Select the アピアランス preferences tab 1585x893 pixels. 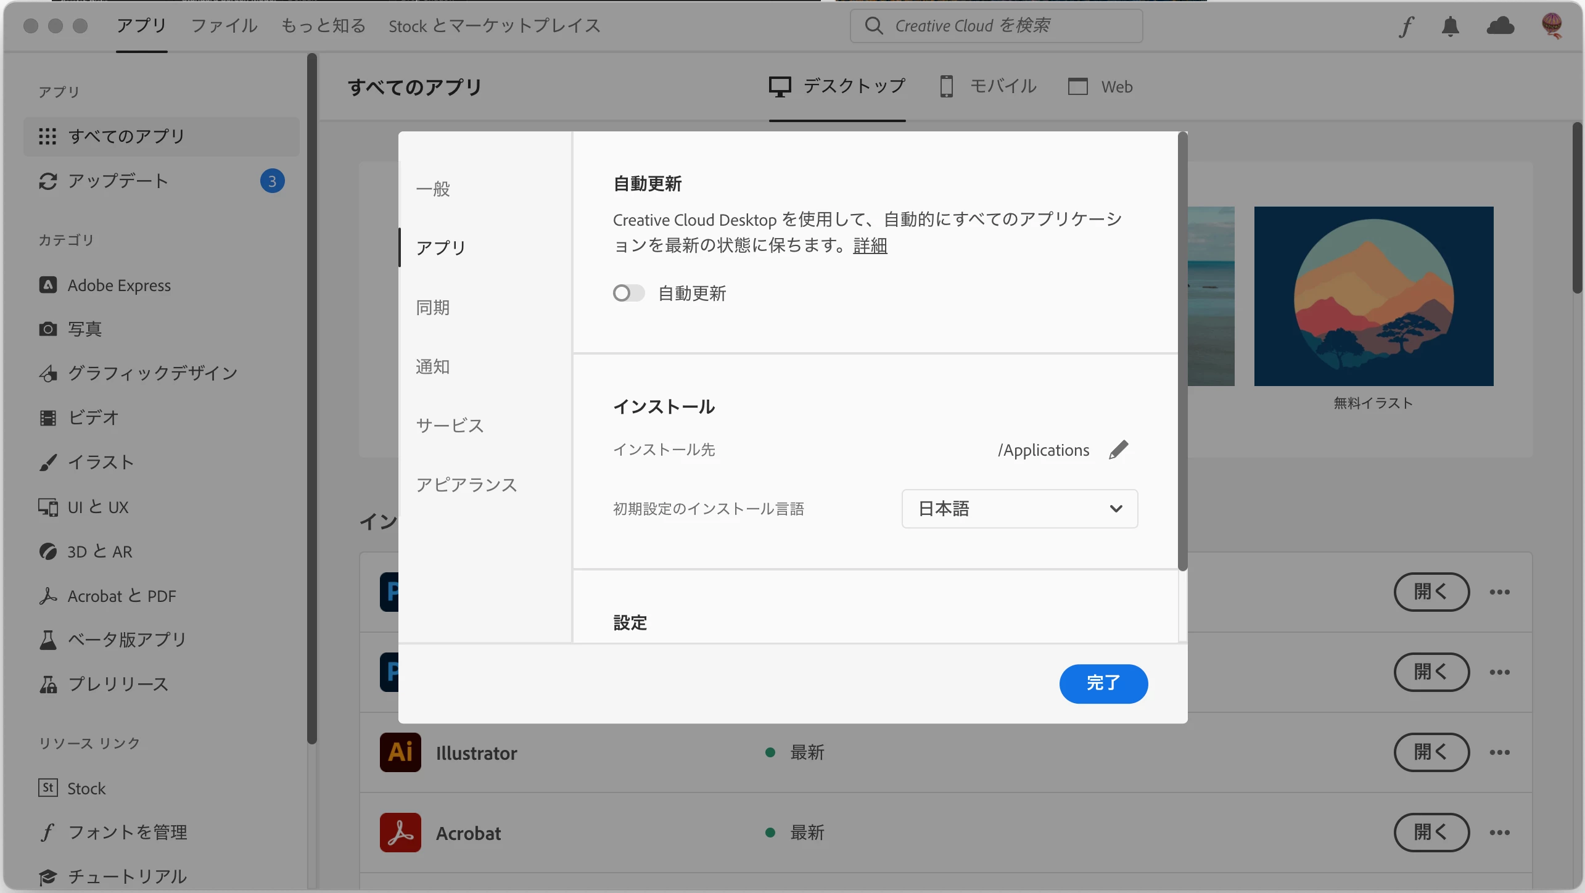pyautogui.click(x=466, y=485)
